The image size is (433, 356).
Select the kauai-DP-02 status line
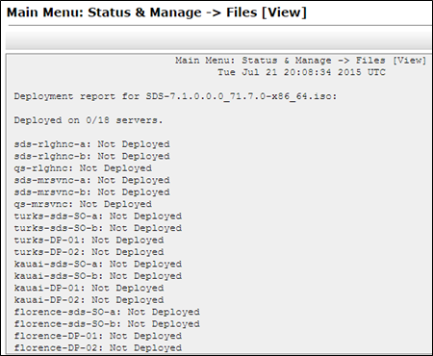(x=89, y=300)
